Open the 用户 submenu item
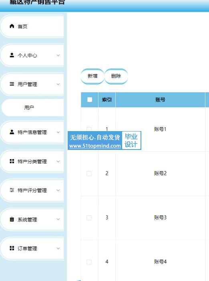 pyautogui.click(x=33, y=107)
